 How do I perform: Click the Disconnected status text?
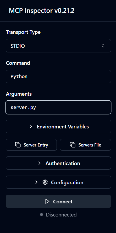pos(61,215)
